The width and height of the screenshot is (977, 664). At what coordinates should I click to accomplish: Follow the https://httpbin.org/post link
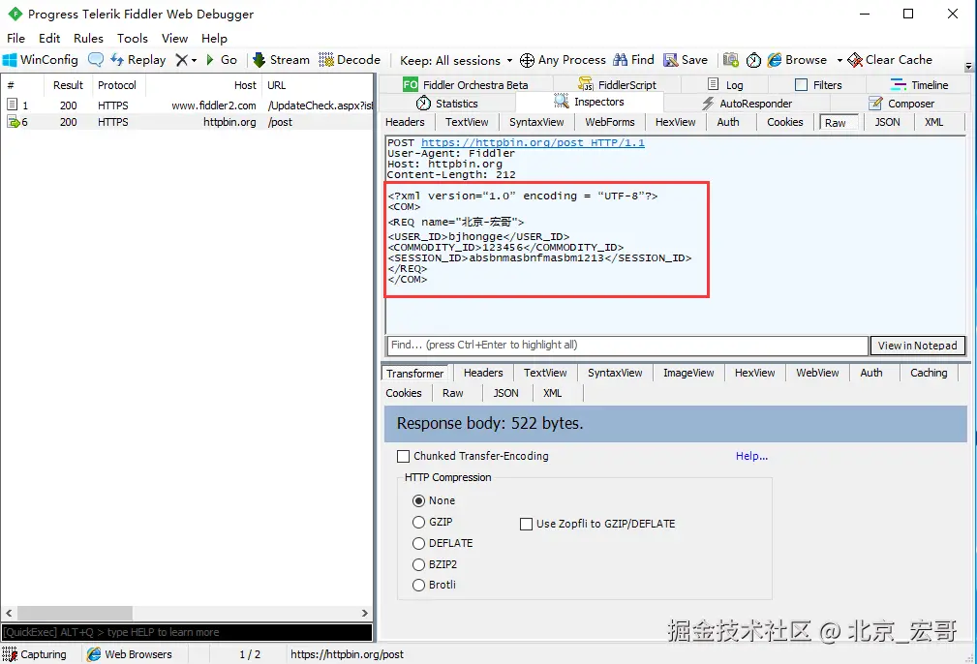pyautogui.click(x=533, y=142)
